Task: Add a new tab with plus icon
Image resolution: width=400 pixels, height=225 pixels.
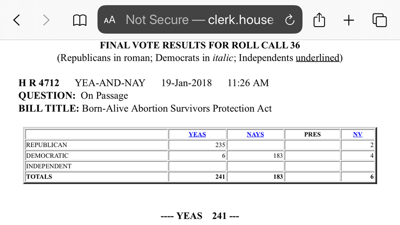Action: 349,20
